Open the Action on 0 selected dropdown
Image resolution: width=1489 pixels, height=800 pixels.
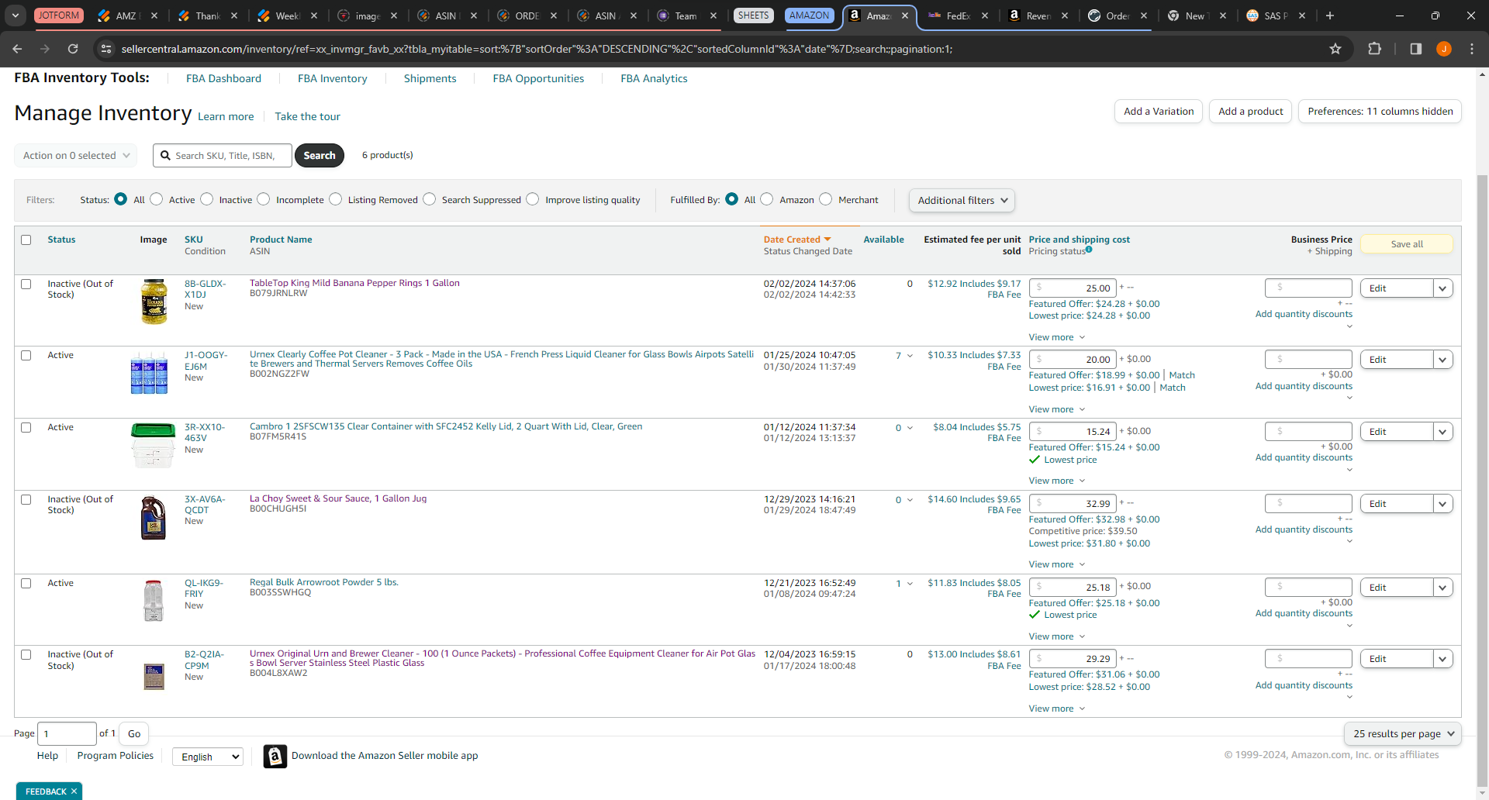(x=76, y=156)
